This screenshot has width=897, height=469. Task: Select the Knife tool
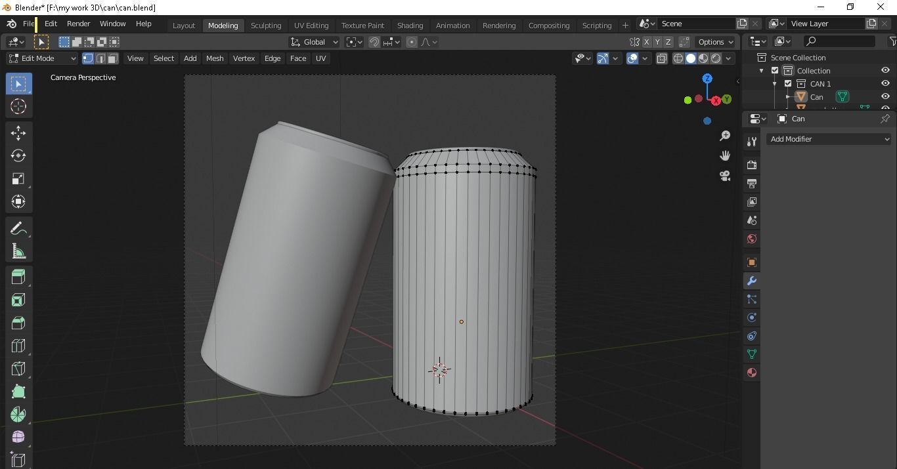coord(18,369)
